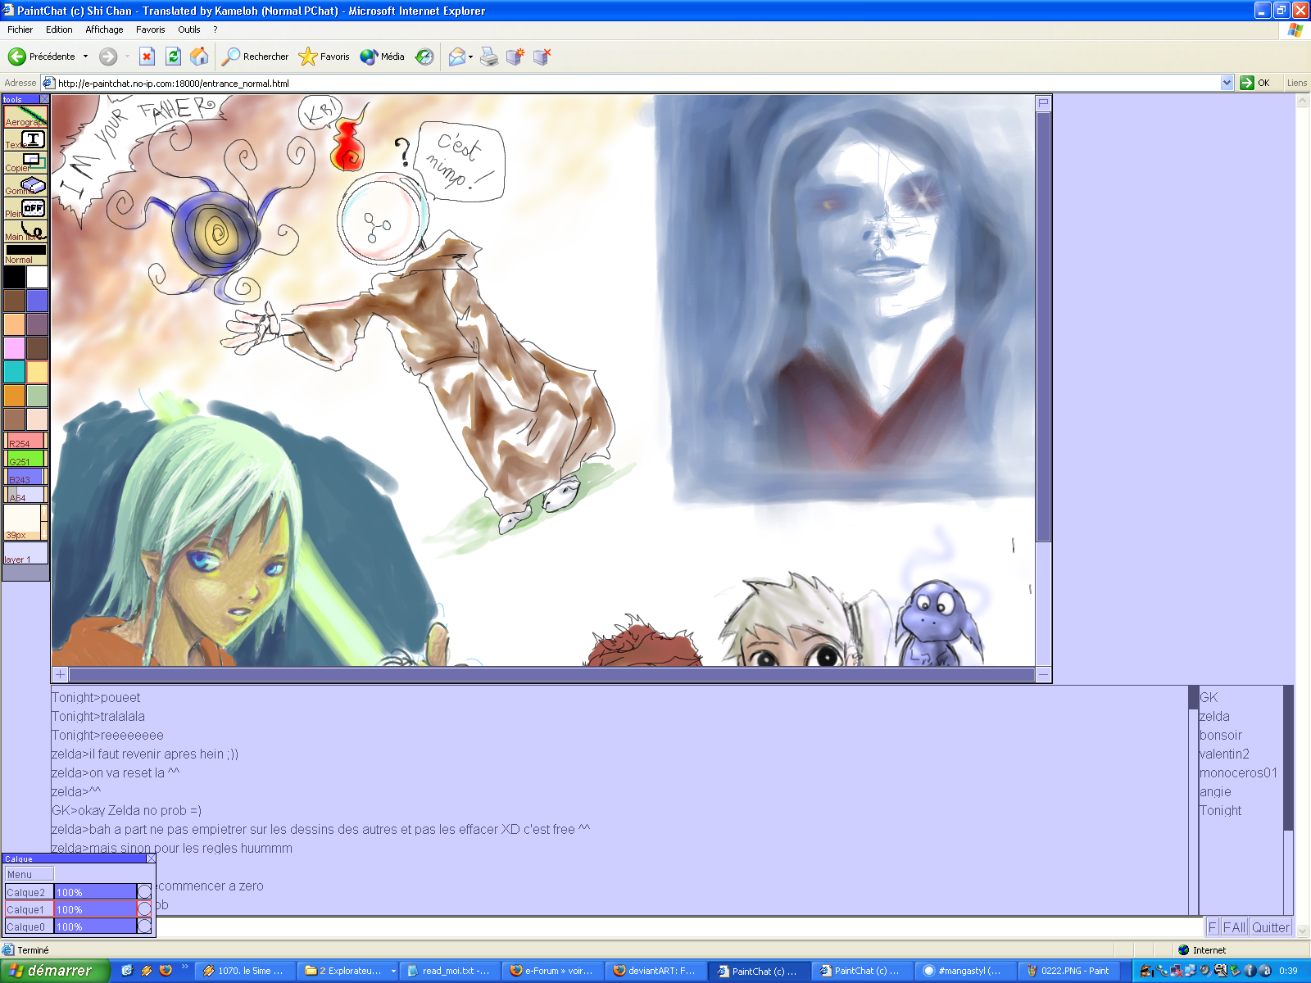The image size is (1311, 983).
Task: Pick the cyan color swatch
Action: click(x=14, y=372)
